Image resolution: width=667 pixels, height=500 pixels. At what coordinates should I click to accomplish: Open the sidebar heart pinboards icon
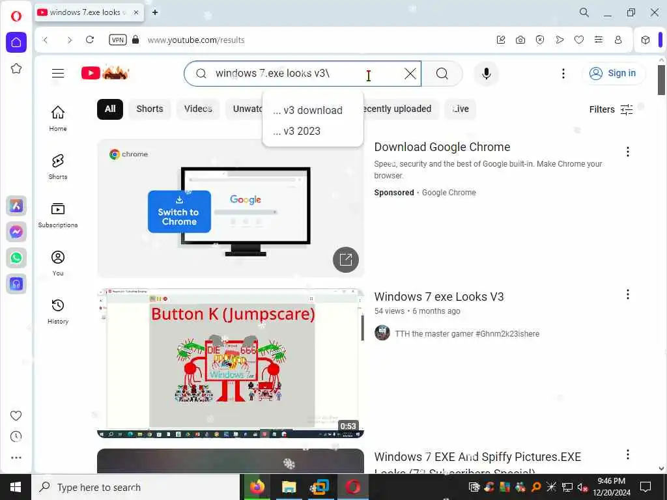tap(16, 415)
